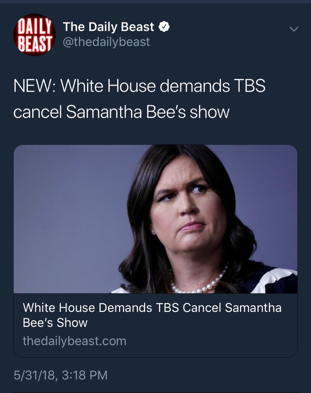Screen dimensions: 311x393
Task: Click empty card area beside thedailybeast.com
Action: pos(212,341)
